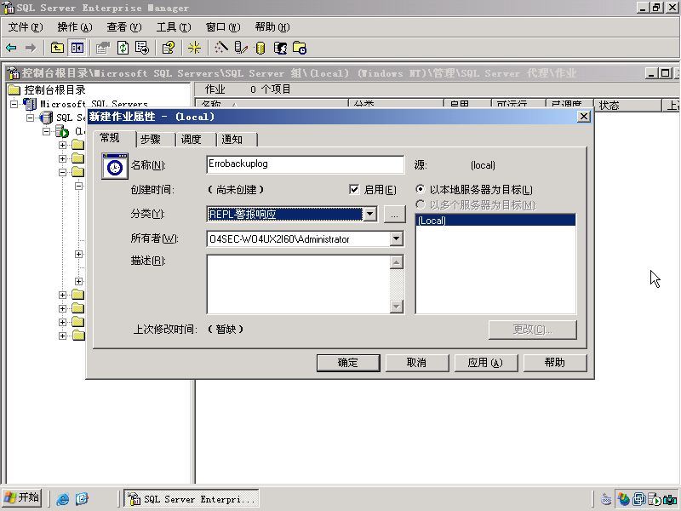
Task: Collapse the Microsoft SQL Servers tree node
Action: tap(14, 104)
